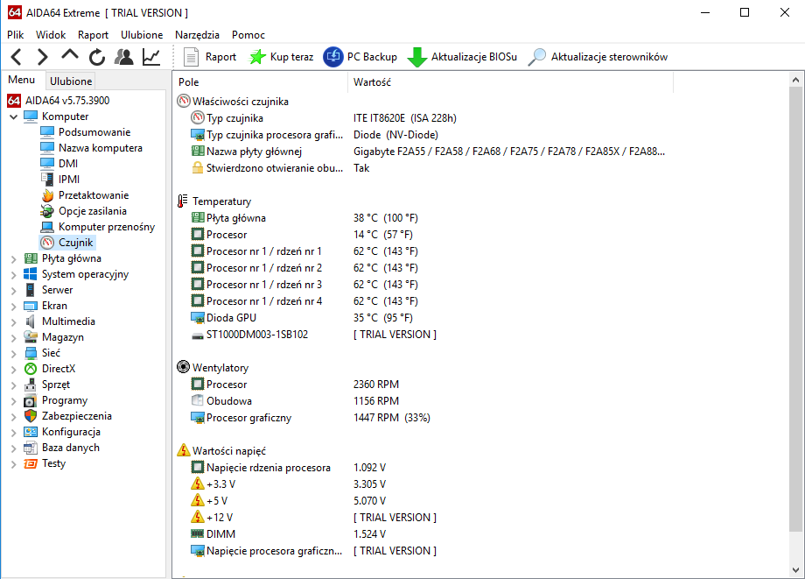
Task: Click the DirectX Xbox icon
Action: (x=31, y=369)
